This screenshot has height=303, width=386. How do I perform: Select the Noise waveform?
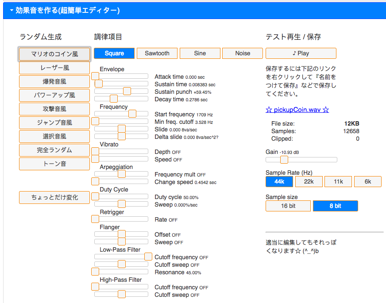(243, 54)
